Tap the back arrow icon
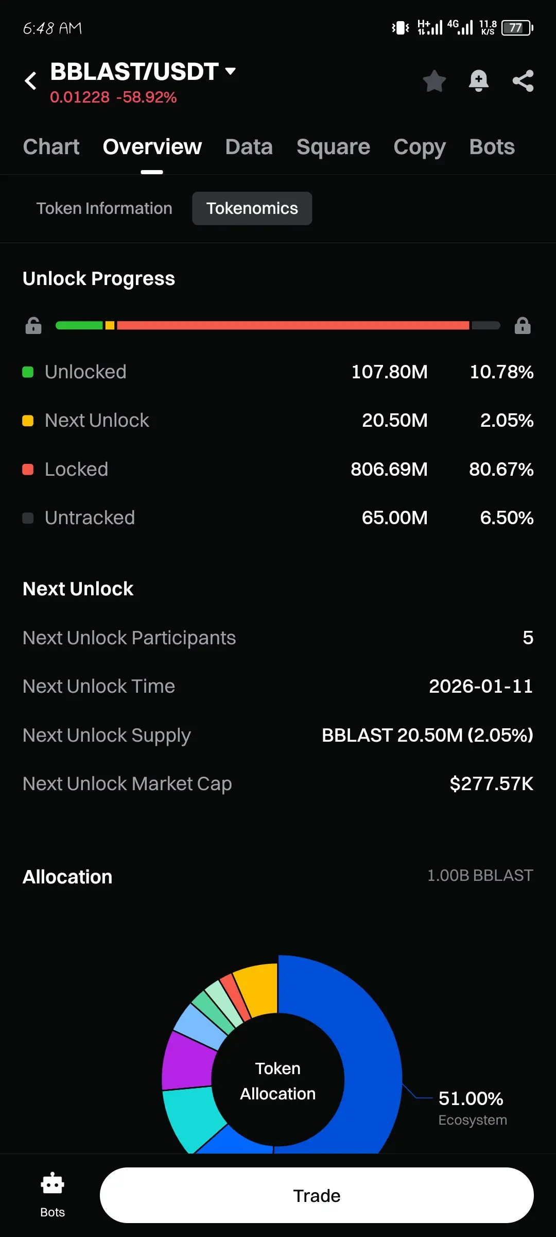Viewport: 556px width, 1237px height. point(31,81)
